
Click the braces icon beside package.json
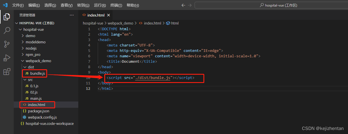[25, 111]
